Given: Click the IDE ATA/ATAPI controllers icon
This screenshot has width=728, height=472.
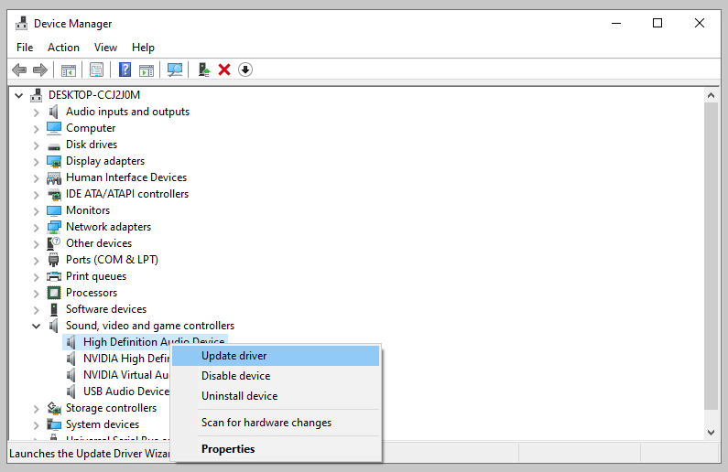Looking at the screenshot, I should (54, 194).
